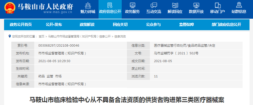This screenshot has width=253, height=105.
Task: Click the national emblem logo
Action: point(10,8)
